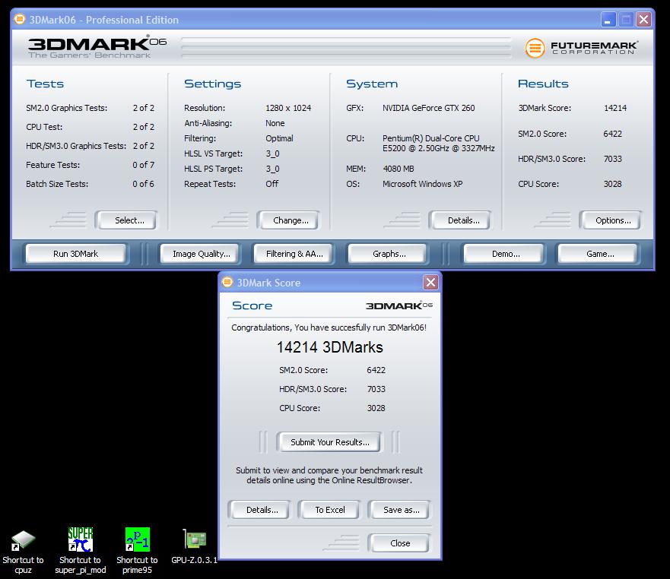670x579 pixels.
Task: Click the 4080 MB memory value
Action: coord(399,169)
